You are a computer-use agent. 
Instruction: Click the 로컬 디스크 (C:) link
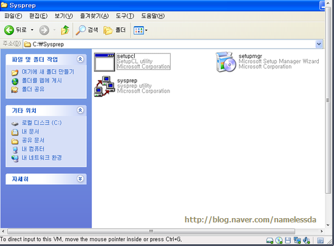41,122
